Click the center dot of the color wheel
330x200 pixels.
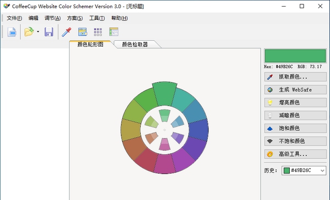click(x=164, y=130)
